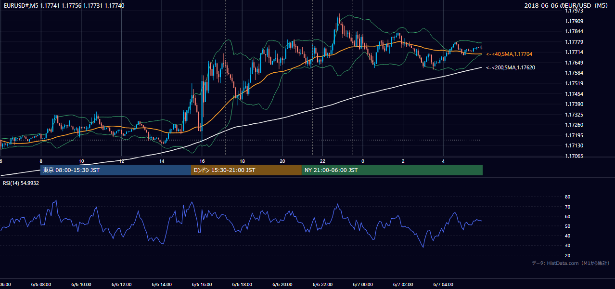Click price level 1.17584 on the axis
The height and width of the screenshot is (289, 615).
574,73
